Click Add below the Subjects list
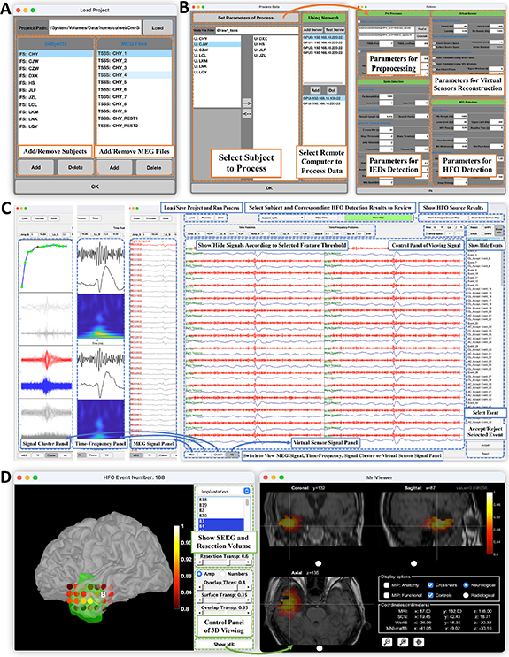The height and width of the screenshot is (657, 509). 35,167
